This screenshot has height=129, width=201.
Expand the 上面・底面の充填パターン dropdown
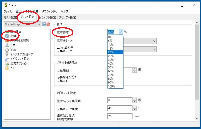pos(154,49)
